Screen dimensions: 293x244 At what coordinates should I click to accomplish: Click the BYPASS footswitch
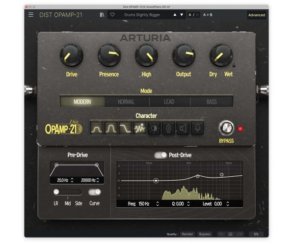[226, 128]
